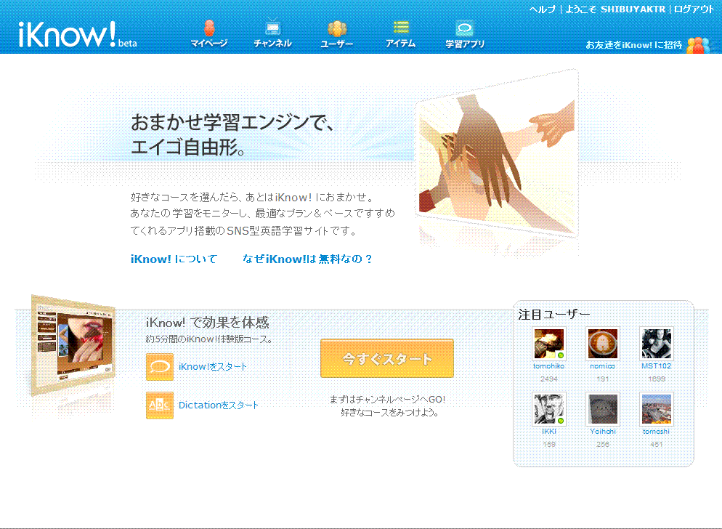Click the app preview screenshot thumbnail
The height and width of the screenshot is (529, 722).
point(73,346)
